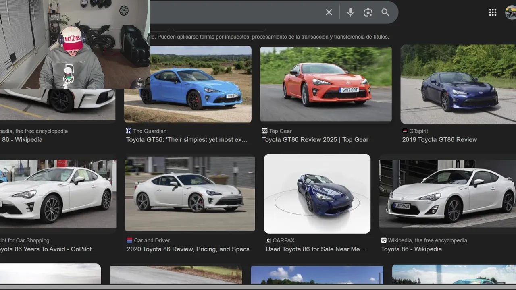Click the GTspirit favicon
The image size is (516, 290).
tap(405, 131)
